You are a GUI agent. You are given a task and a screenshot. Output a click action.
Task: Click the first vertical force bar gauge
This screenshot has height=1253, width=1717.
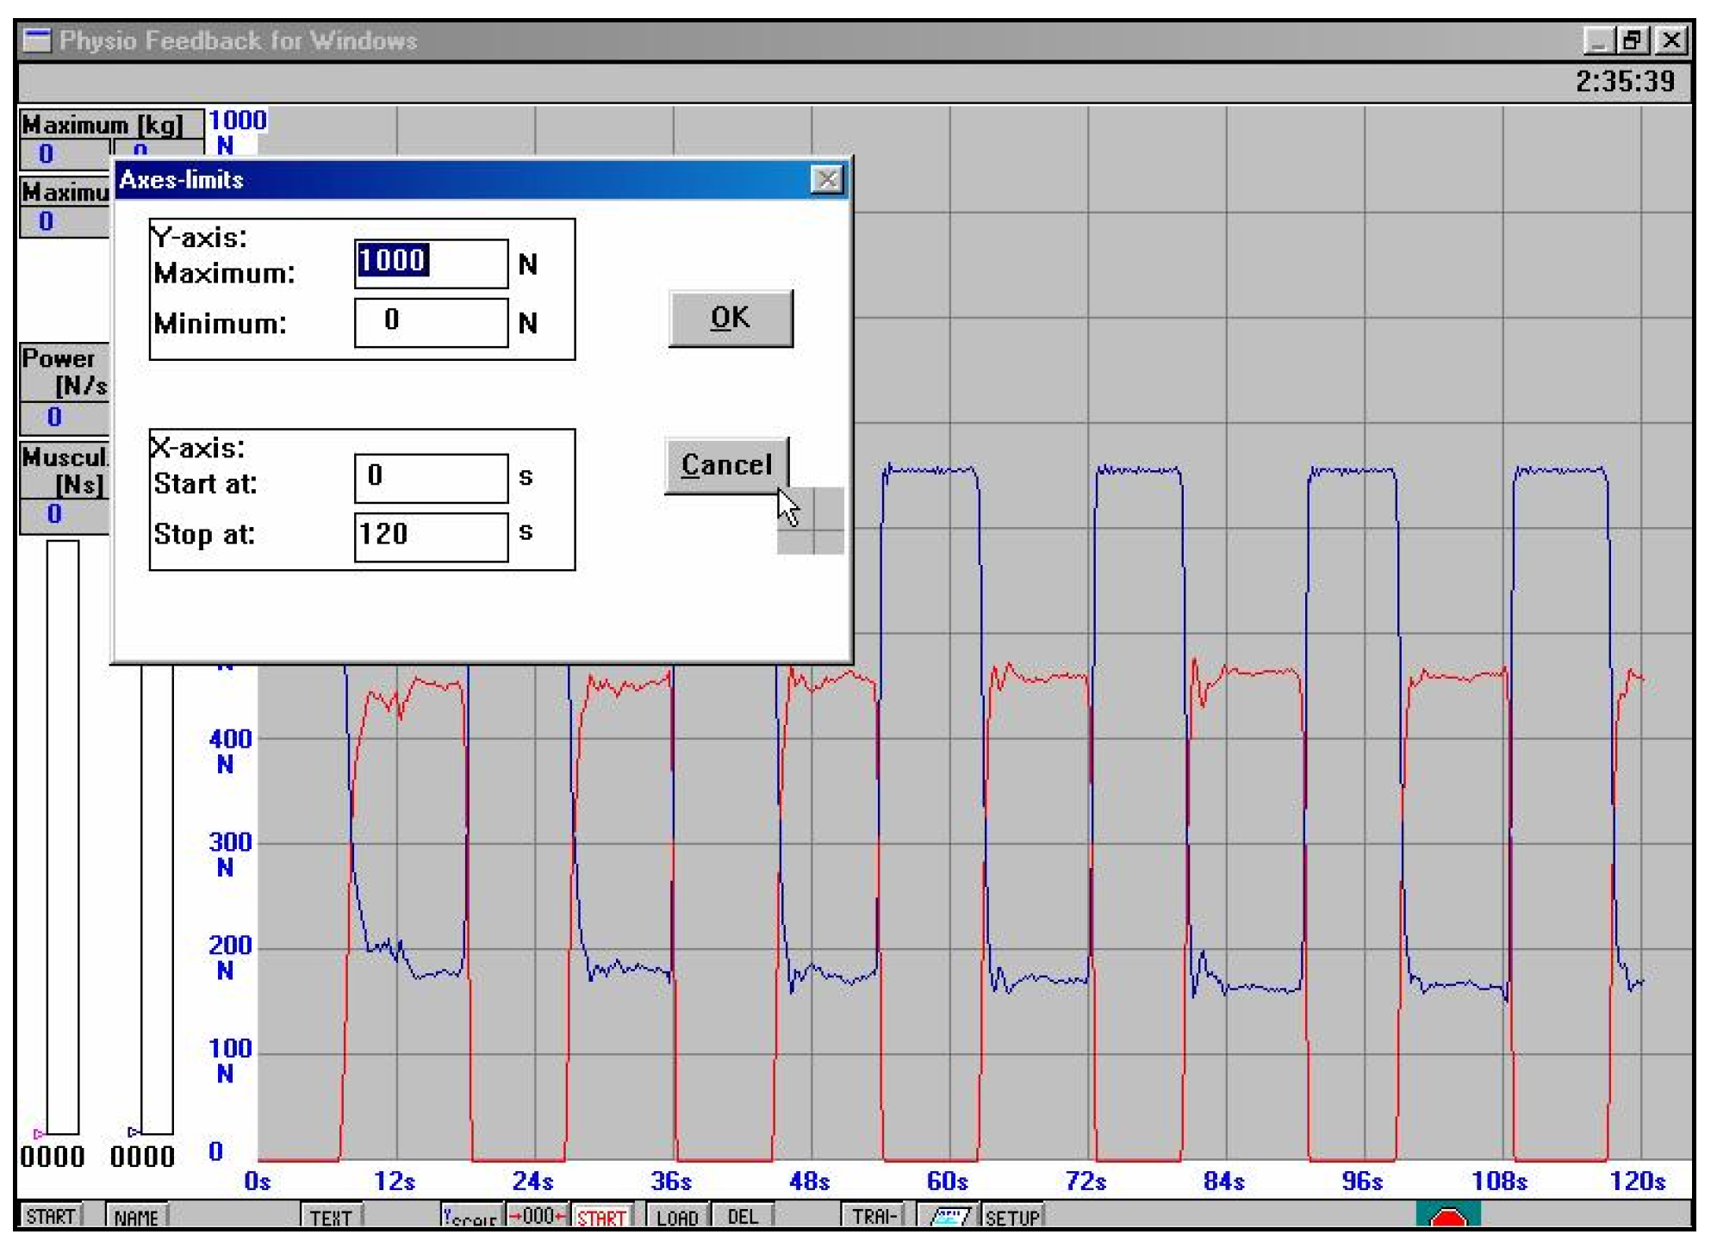point(63,837)
